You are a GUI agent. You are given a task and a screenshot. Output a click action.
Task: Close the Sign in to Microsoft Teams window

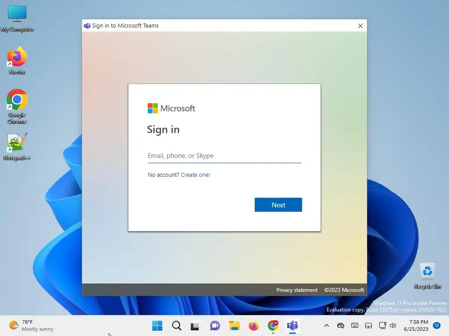pyautogui.click(x=360, y=26)
